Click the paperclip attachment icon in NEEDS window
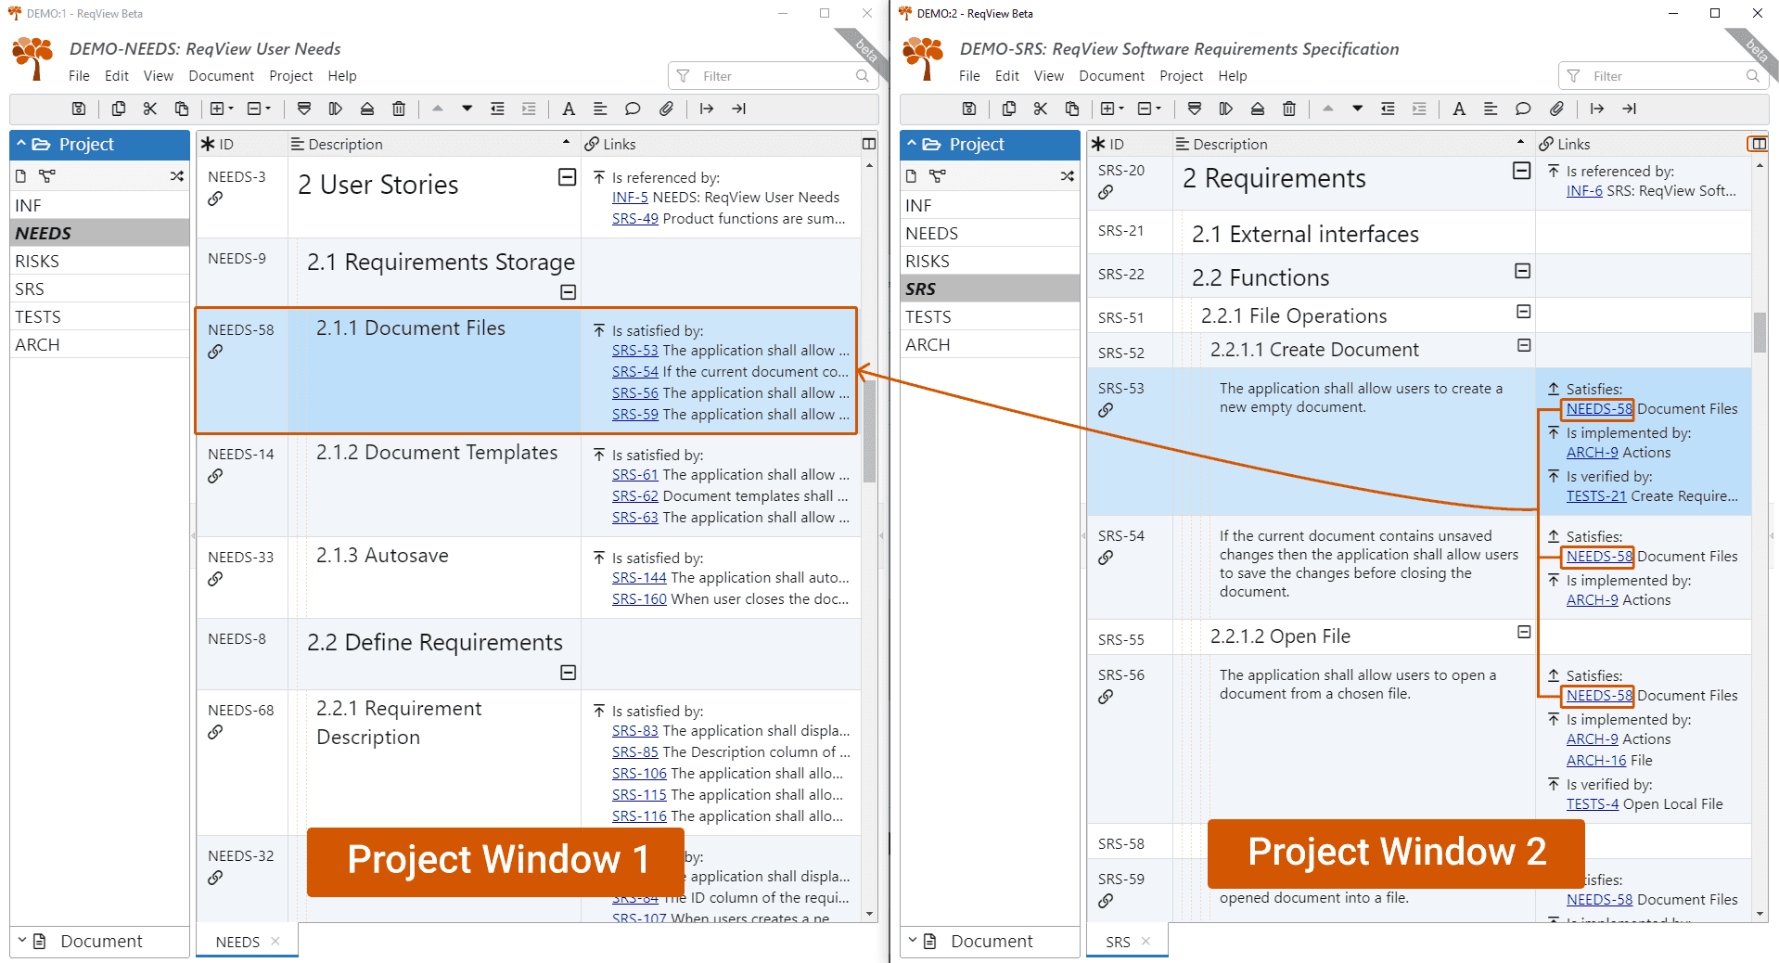The width and height of the screenshot is (1779, 963). coord(666,109)
